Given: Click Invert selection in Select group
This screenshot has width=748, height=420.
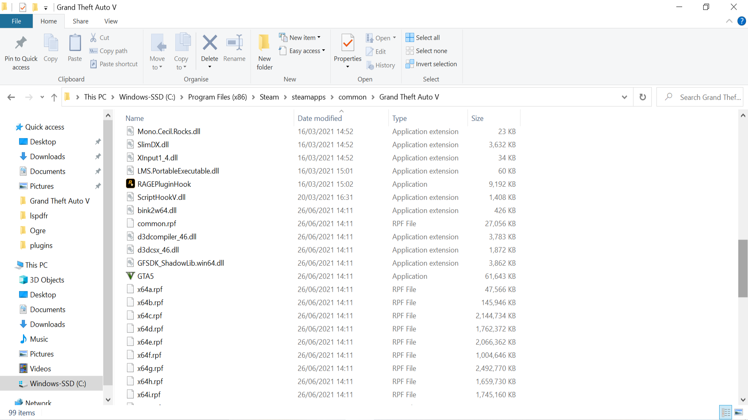Looking at the screenshot, I should pyautogui.click(x=431, y=64).
